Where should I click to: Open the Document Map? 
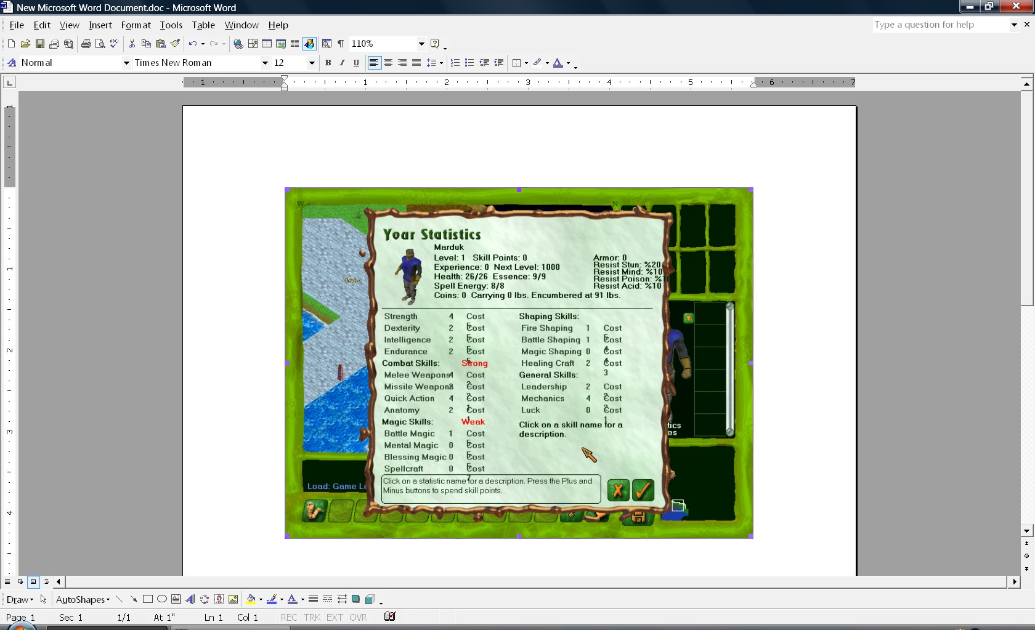pyautogui.click(x=327, y=44)
